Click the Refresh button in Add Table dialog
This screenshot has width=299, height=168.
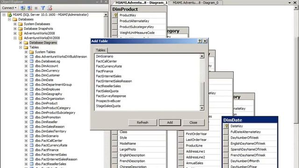[x=142, y=122]
